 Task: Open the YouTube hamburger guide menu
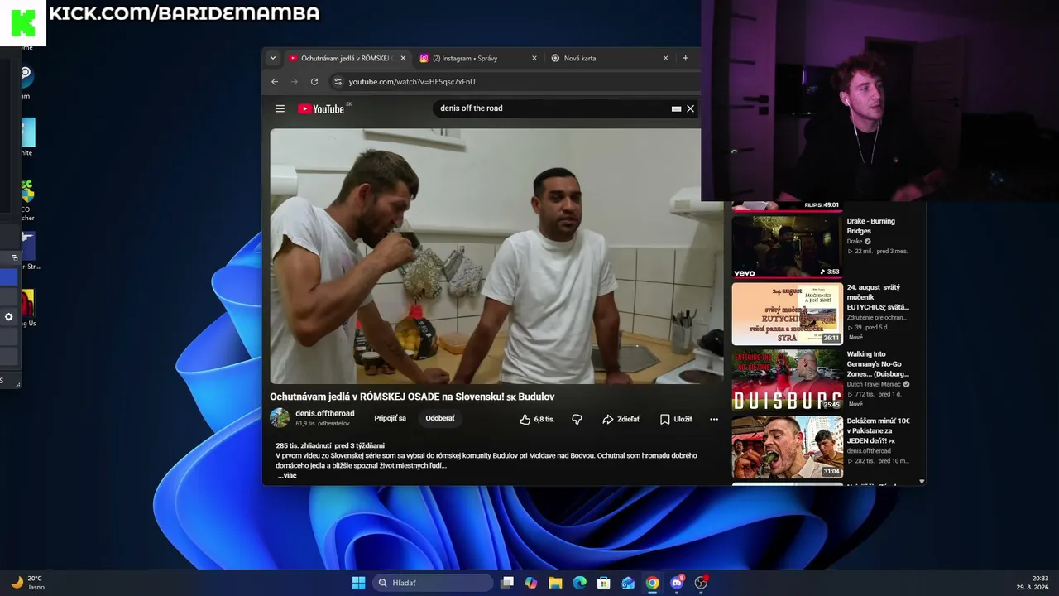pos(280,108)
